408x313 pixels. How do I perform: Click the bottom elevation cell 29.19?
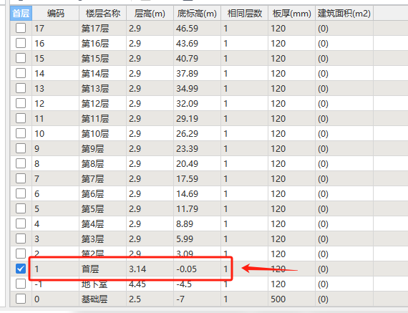pos(197,118)
